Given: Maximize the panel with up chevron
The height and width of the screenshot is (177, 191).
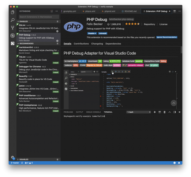Looking at the screenshot, I should click(169, 112).
